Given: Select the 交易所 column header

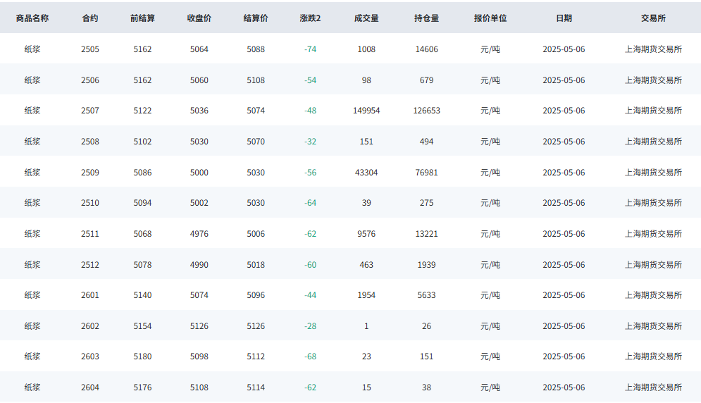Looking at the screenshot, I should tap(653, 18).
